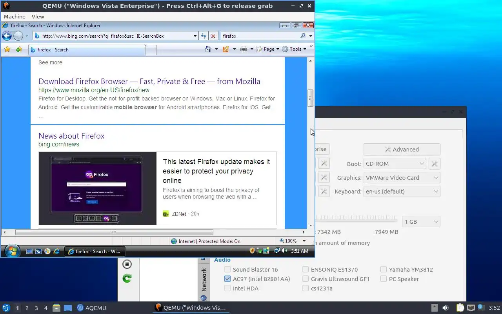Open the file manager icon in host panel

[56, 308]
